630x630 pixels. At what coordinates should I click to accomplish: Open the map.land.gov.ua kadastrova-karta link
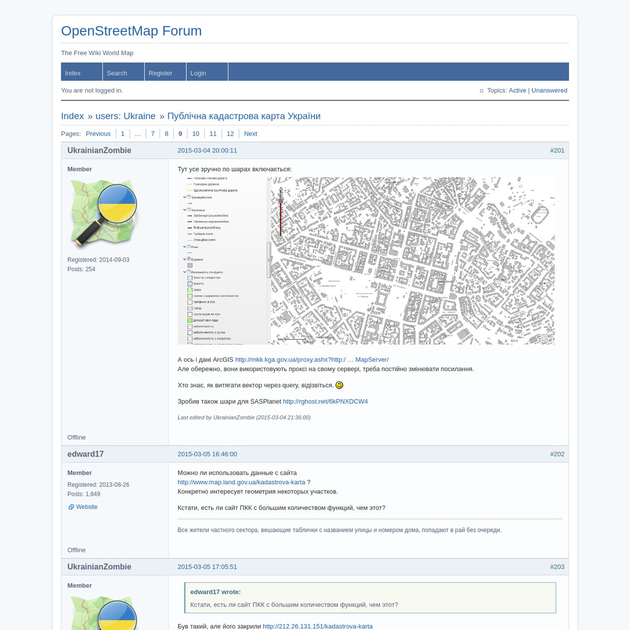pos(241,482)
